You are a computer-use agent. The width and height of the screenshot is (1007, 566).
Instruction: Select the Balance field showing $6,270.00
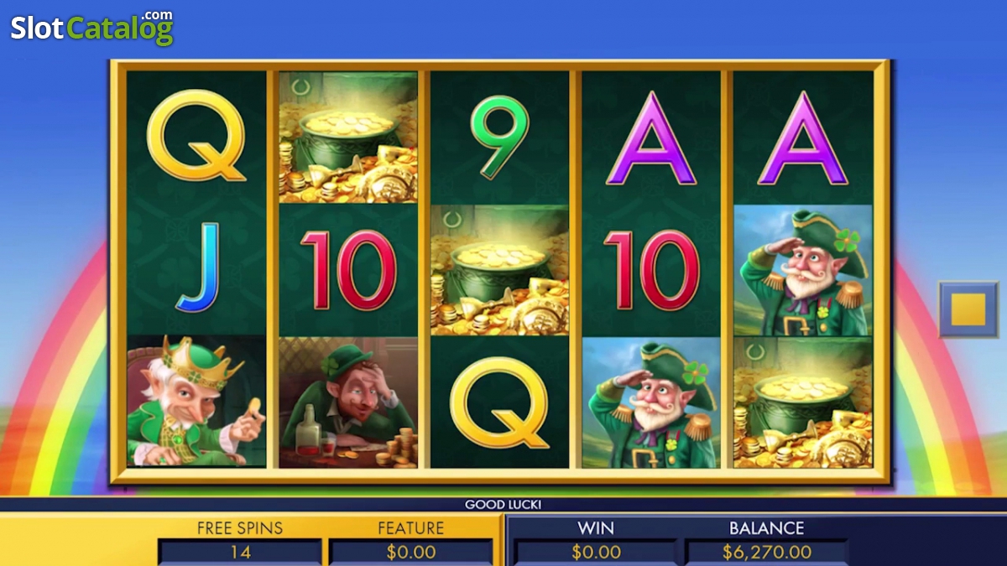tap(766, 552)
